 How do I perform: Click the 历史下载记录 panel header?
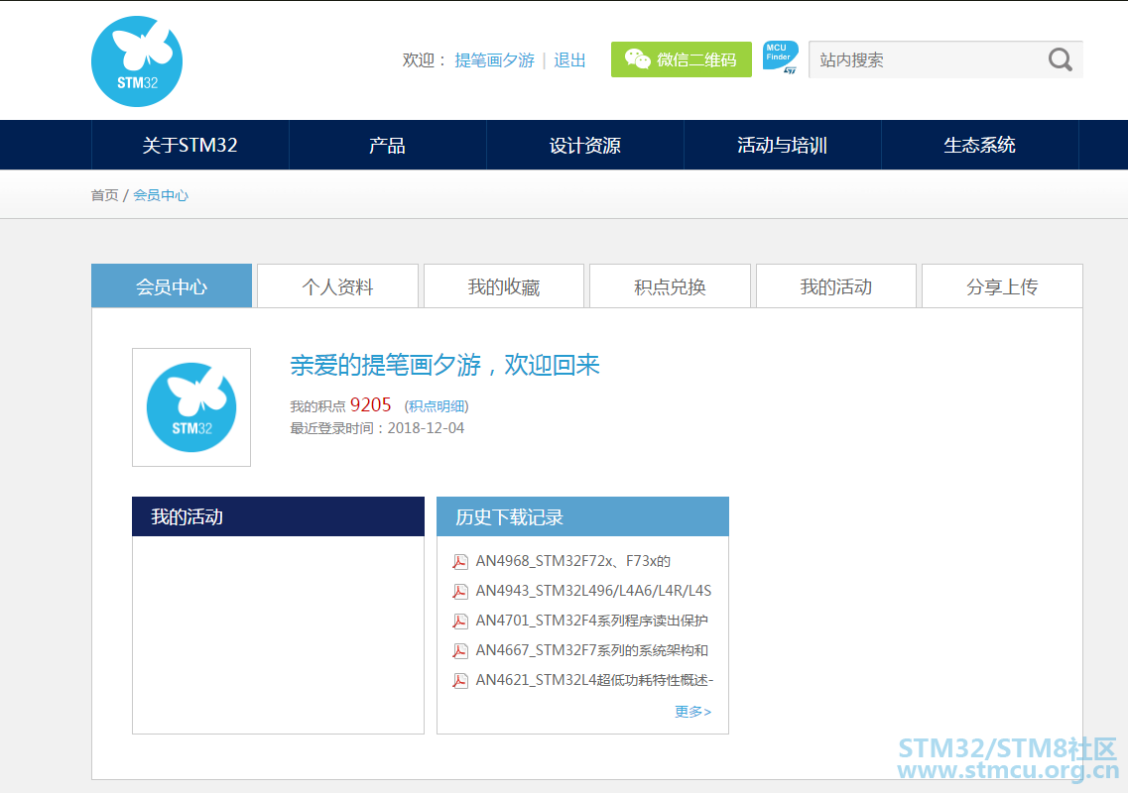click(582, 516)
